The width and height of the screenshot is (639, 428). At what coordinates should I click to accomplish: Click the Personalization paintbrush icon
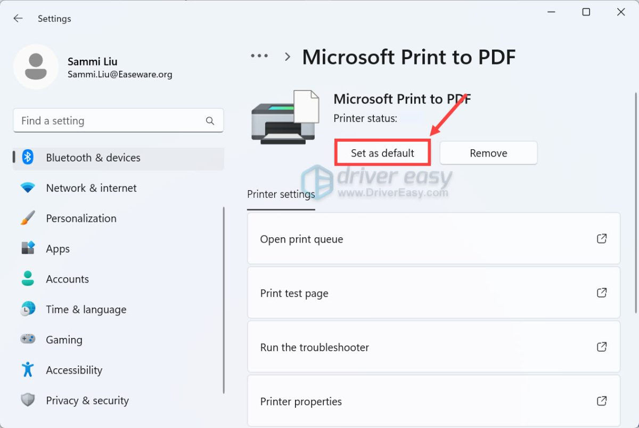(28, 219)
